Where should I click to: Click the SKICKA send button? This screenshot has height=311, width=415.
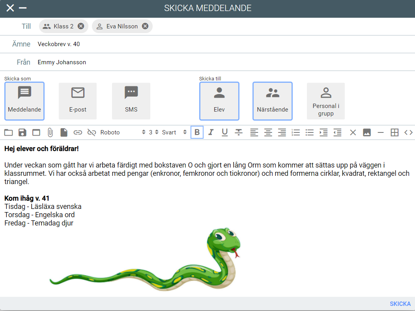(400, 304)
